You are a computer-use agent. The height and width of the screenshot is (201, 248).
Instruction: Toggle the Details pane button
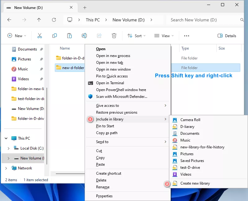(x=227, y=36)
